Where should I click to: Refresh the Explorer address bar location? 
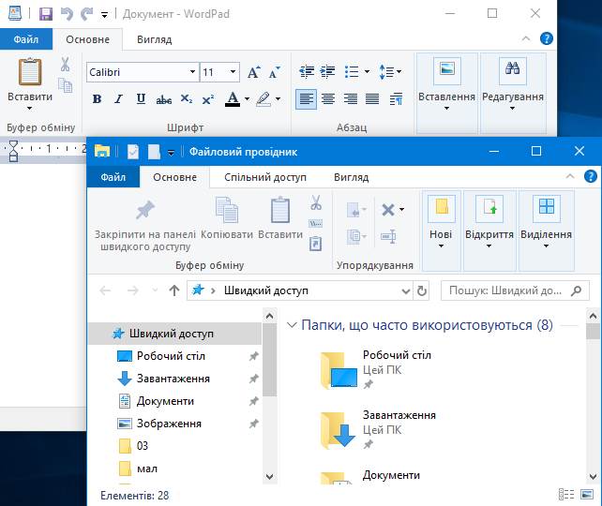[x=422, y=290]
